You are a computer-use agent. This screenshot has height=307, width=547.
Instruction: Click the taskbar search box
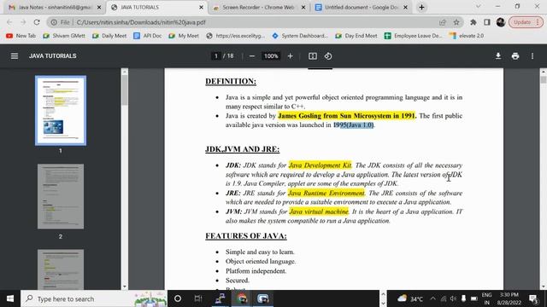pos(93,298)
